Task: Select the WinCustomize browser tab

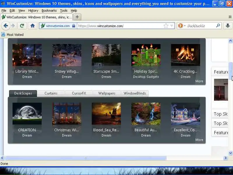Action: 37,17
